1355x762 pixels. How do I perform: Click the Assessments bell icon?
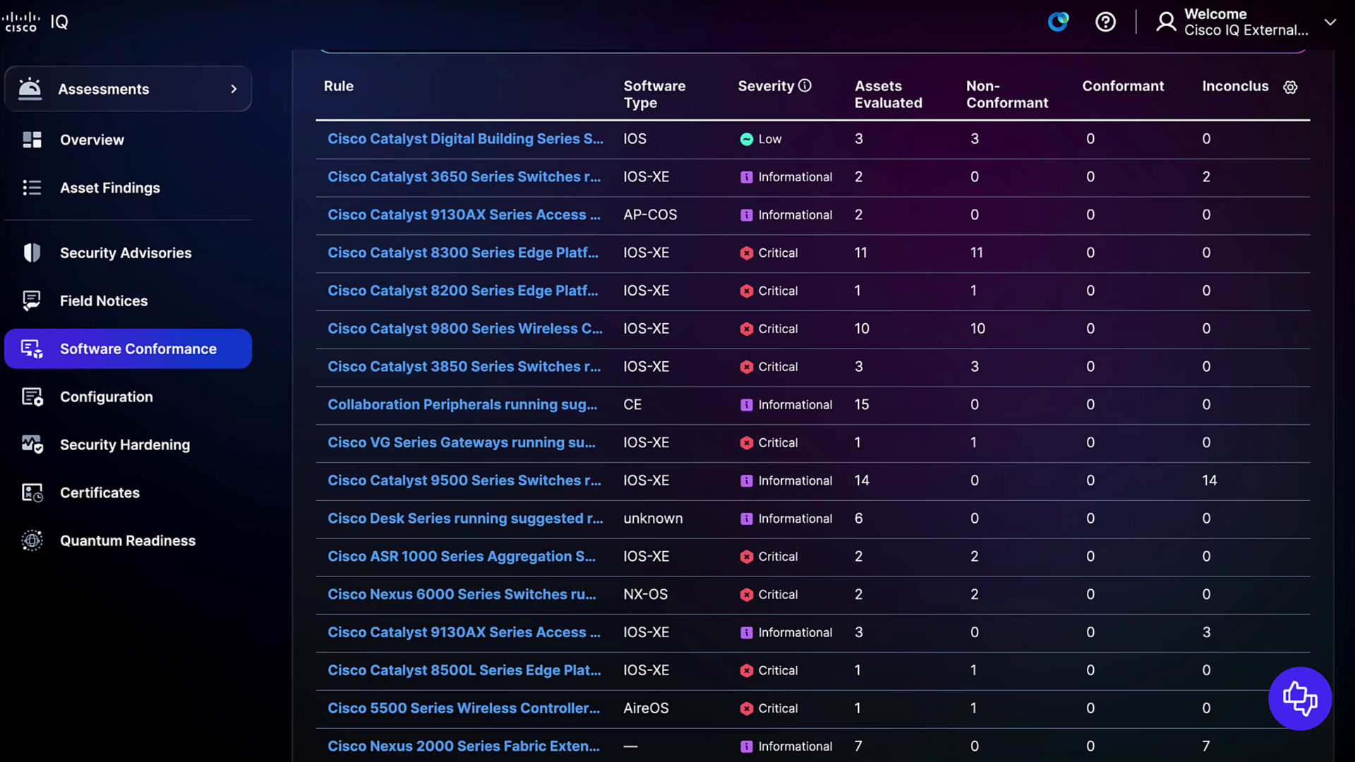click(x=30, y=88)
